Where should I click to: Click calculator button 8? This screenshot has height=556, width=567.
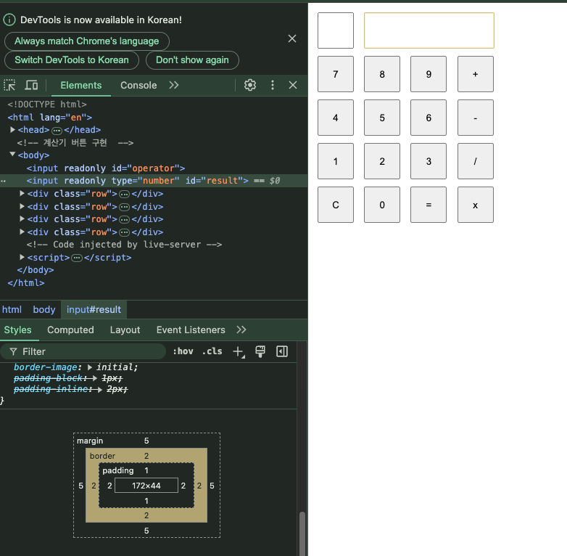click(x=382, y=74)
